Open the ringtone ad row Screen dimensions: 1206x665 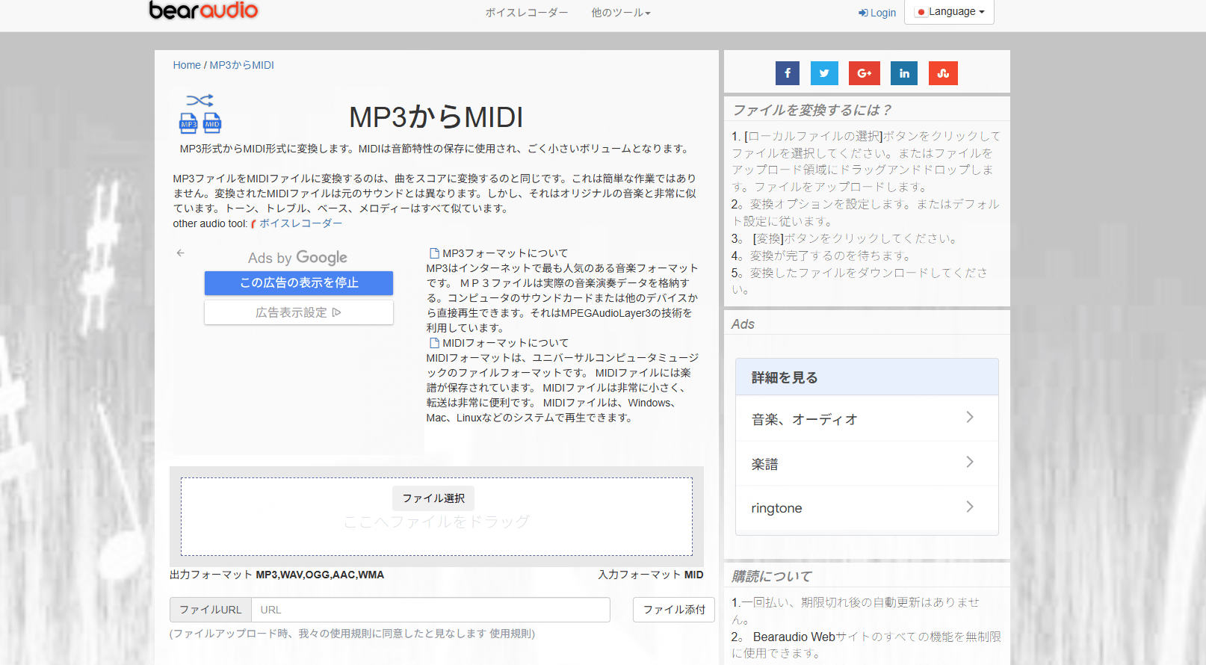(867, 508)
